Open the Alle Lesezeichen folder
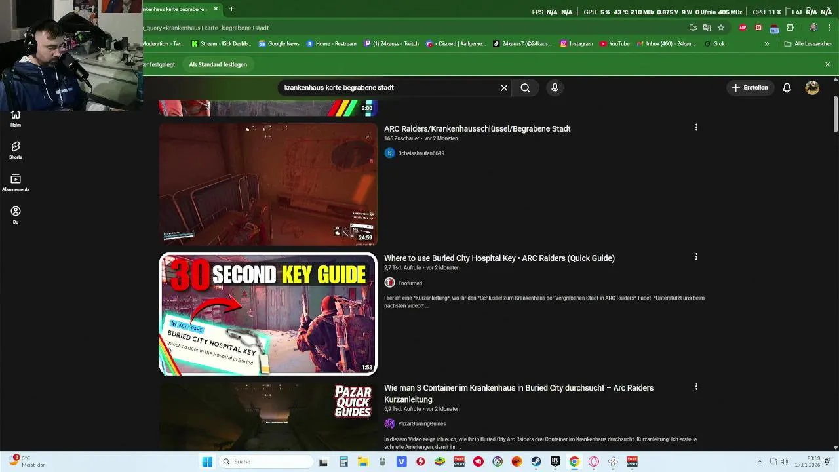 pyautogui.click(x=807, y=44)
